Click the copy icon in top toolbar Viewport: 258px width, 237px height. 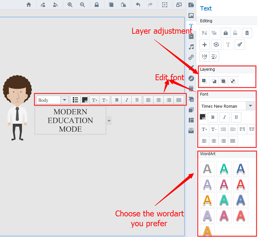[111, 5]
